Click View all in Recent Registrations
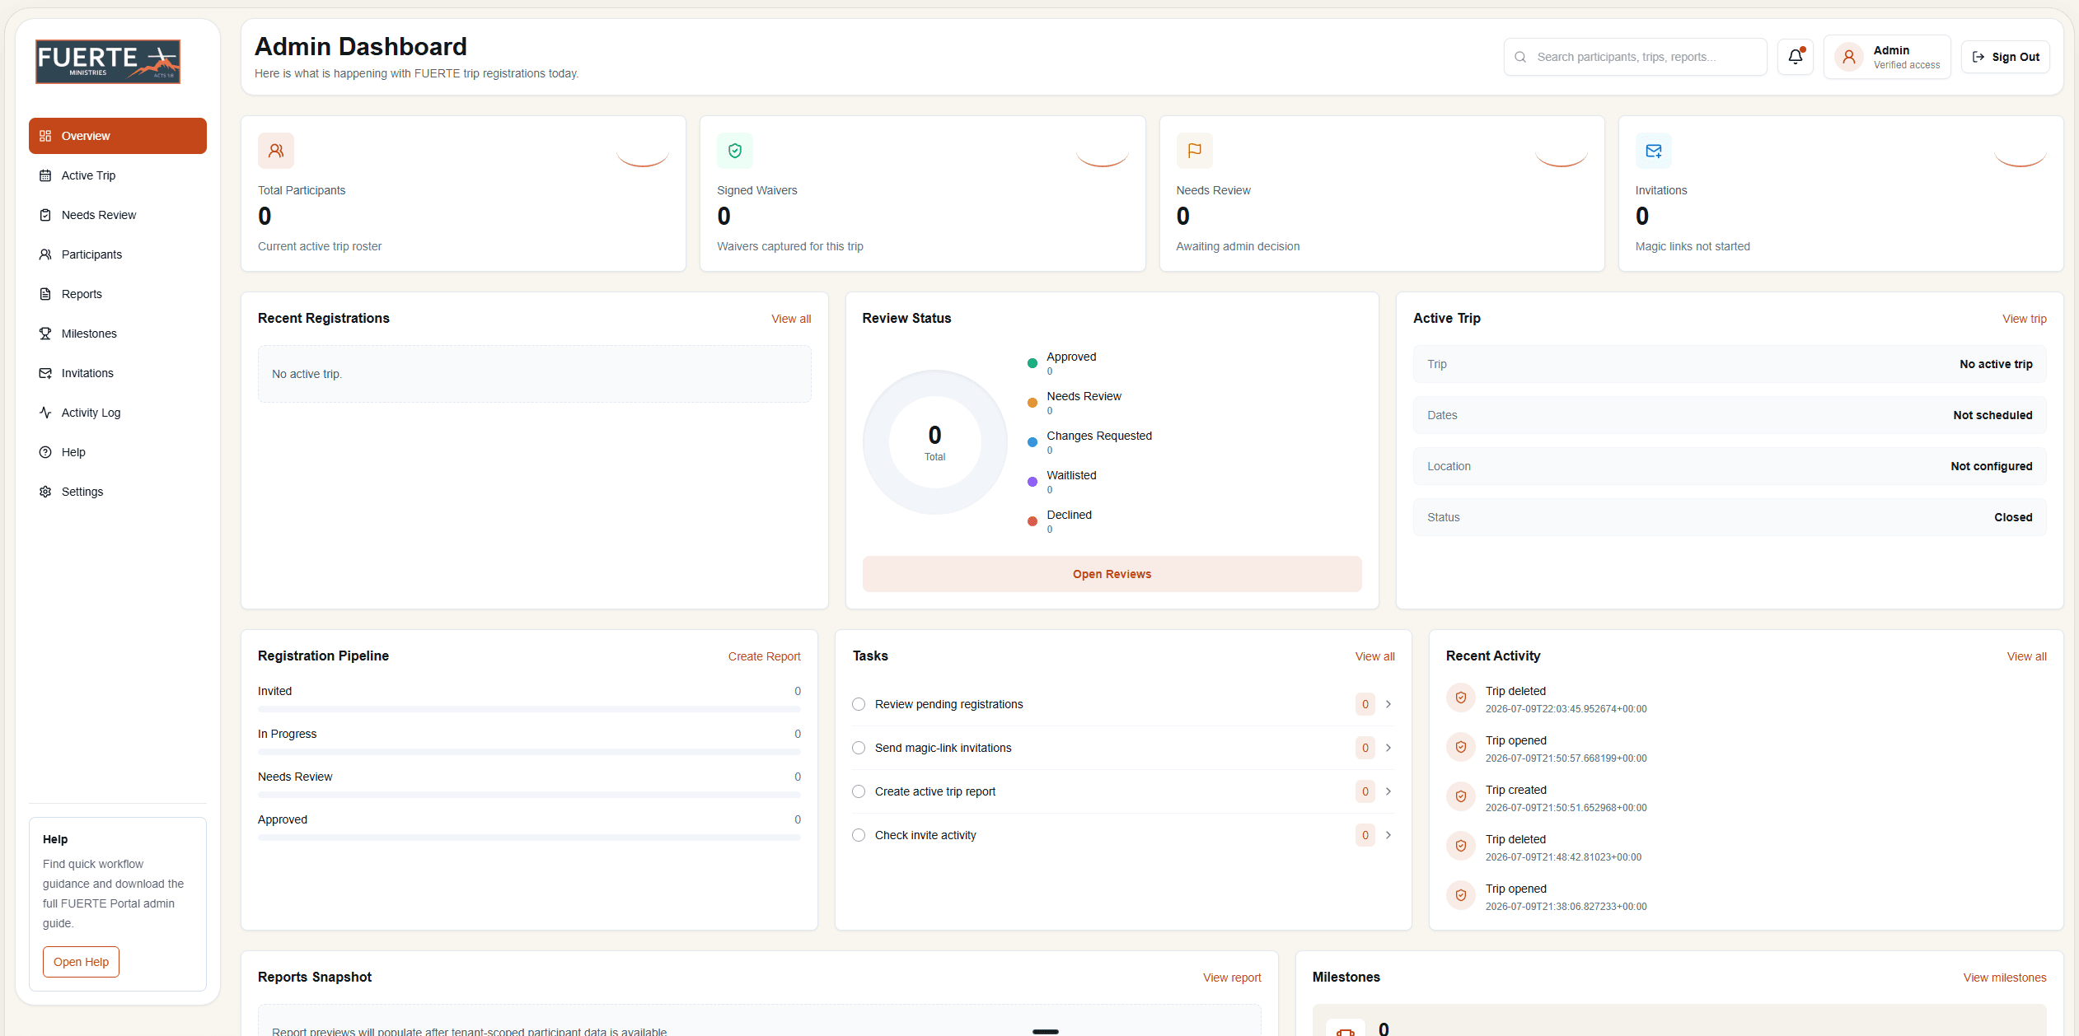Image resolution: width=2079 pixels, height=1036 pixels. pyautogui.click(x=791, y=319)
